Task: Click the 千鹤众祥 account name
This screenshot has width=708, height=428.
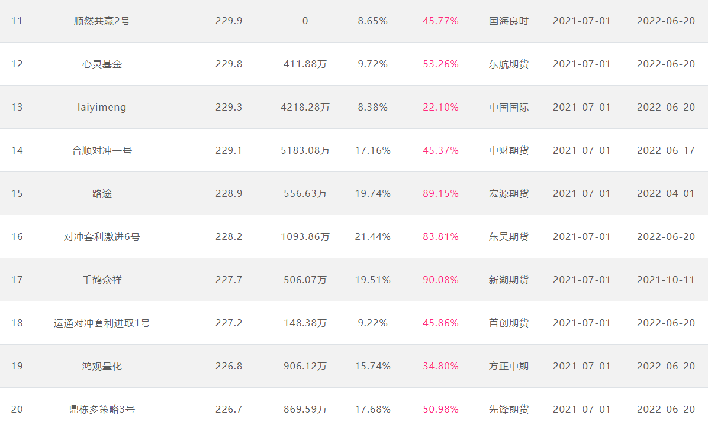Action: [x=102, y=280]
